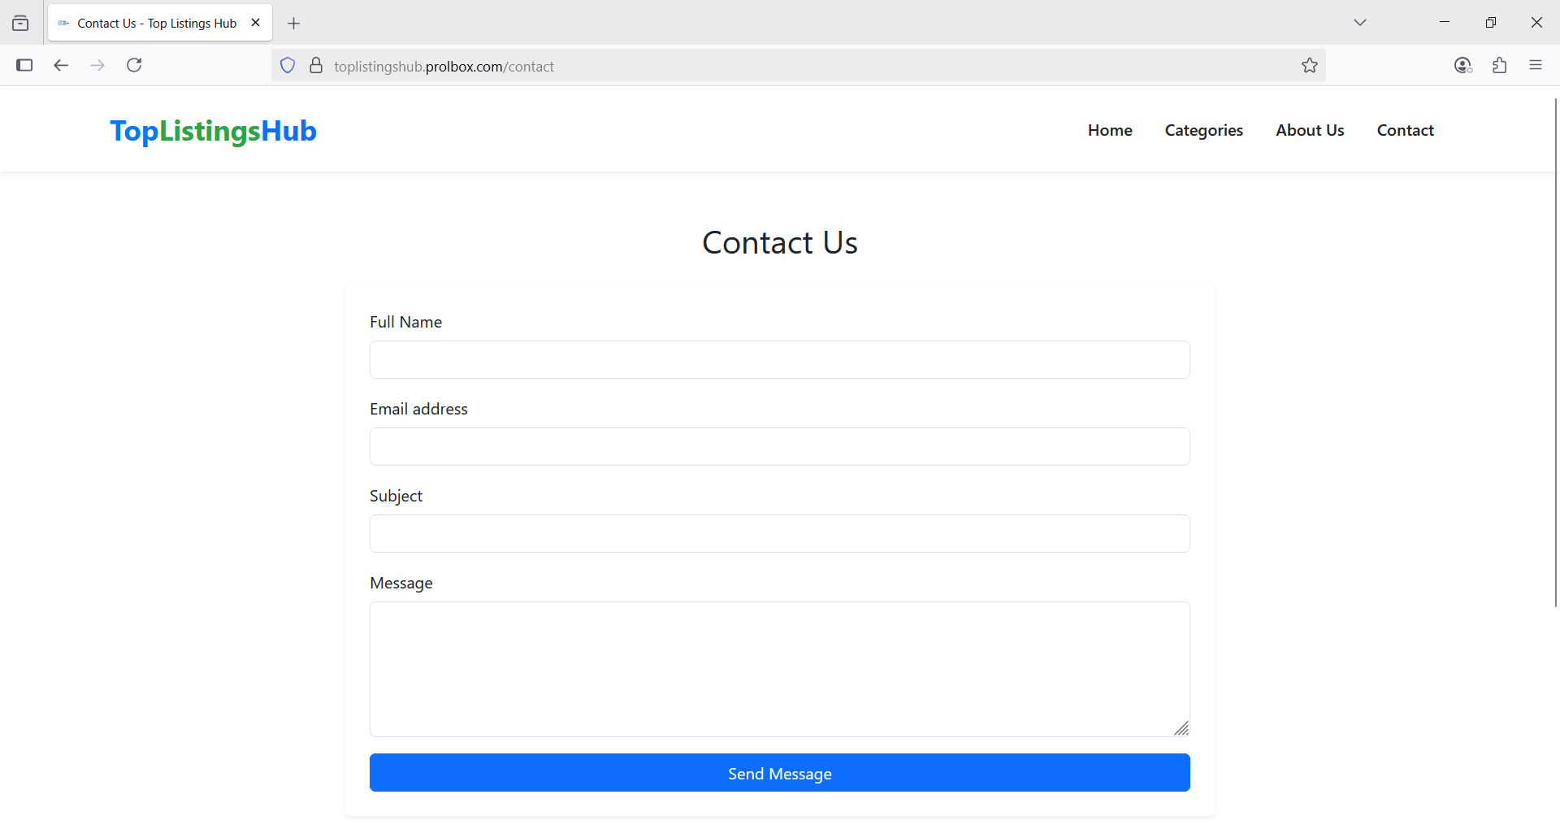The width and height of the screenshot is (1560, 829).
Task: Click the Subject label
Action: (396, 496)
